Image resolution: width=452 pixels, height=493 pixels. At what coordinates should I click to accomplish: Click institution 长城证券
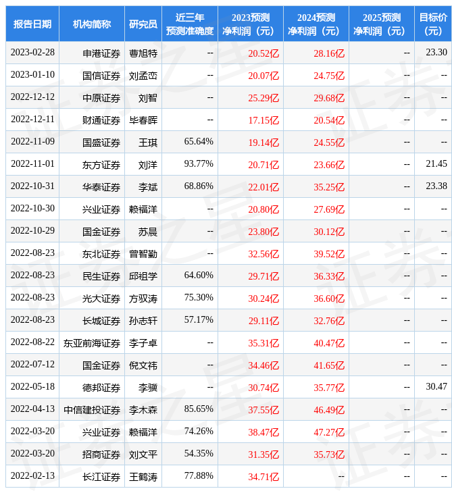click(x=101, y=321)
